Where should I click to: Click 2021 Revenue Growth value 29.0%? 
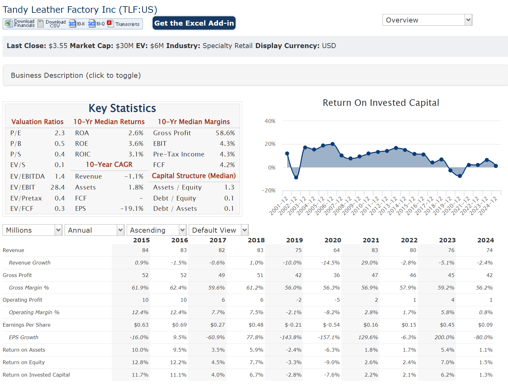pyautogui.click(x=369, y=263)
